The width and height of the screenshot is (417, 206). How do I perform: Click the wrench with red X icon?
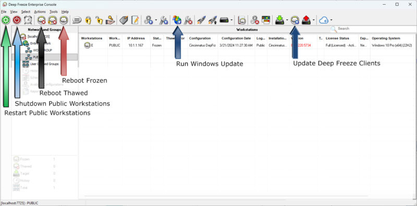188,20
